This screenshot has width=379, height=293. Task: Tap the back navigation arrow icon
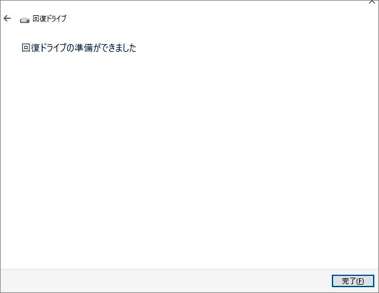tap(7, 18)
